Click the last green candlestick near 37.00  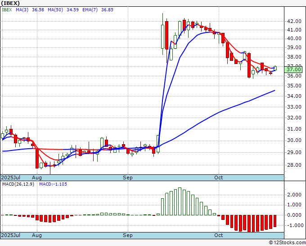tap(275, 68)
